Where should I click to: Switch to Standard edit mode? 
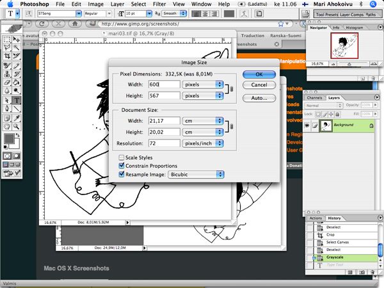pos(7,156)
